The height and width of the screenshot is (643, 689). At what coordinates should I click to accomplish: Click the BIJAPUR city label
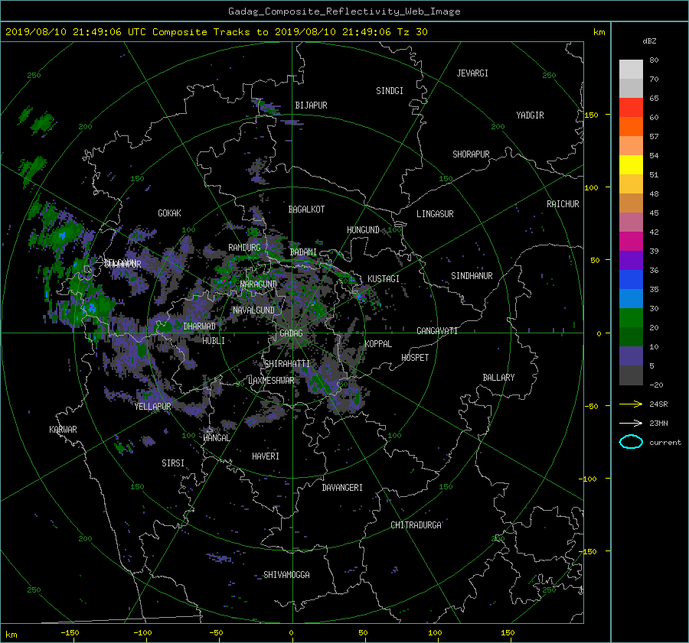tap(311, 106)
